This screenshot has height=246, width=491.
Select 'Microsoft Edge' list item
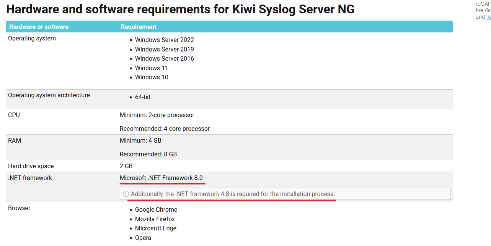[156, 228]
